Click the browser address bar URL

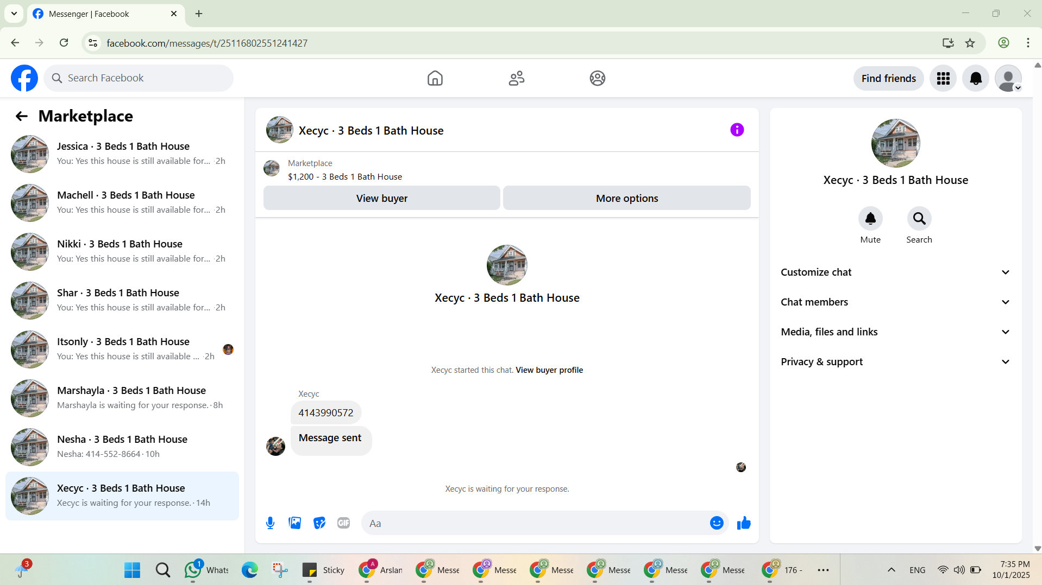(x=207, y=43)
